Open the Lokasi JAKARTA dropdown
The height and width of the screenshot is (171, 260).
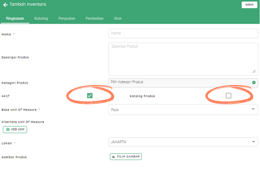coord(183,142)
